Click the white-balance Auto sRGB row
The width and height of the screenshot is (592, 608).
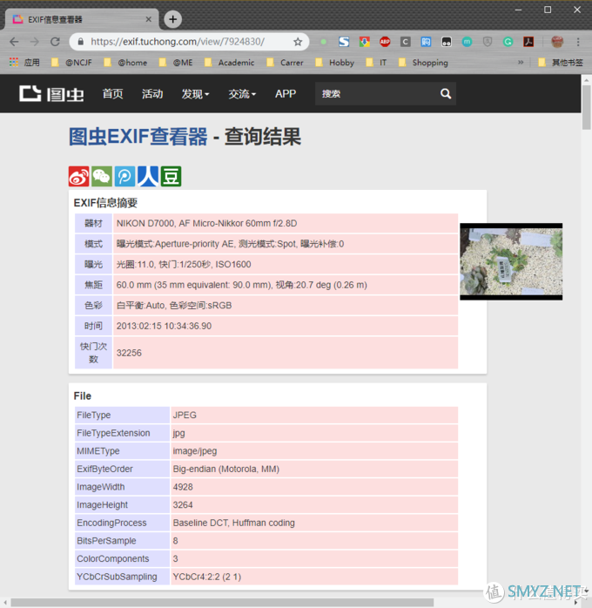click(266, 306)
